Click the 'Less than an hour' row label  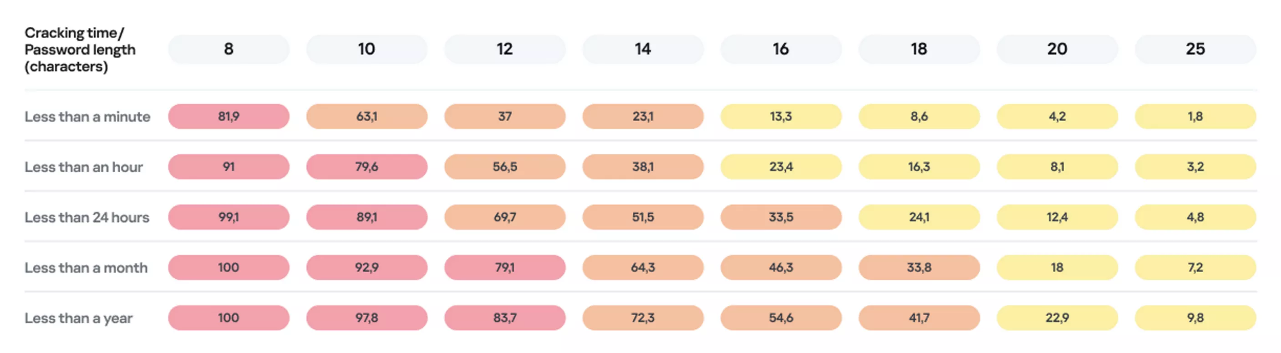pyautogui.click(x=84, y=167)
